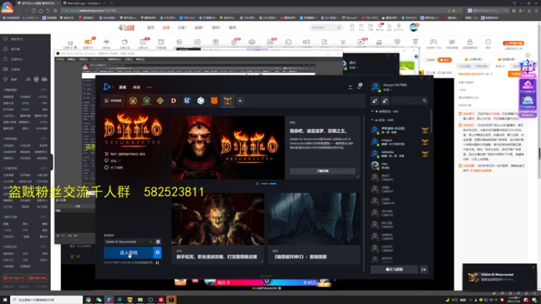Open Battle.net downloads icon
The image size is (541, 304).
pyautogui.click(x=350, y=87)
